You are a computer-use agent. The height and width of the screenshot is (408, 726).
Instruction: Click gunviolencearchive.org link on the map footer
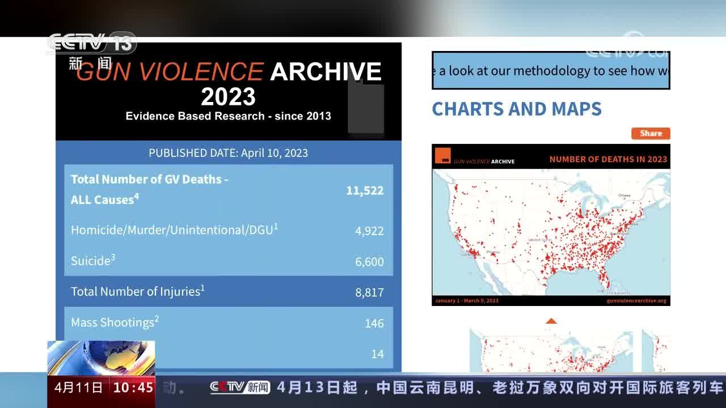tap(636, 301)
